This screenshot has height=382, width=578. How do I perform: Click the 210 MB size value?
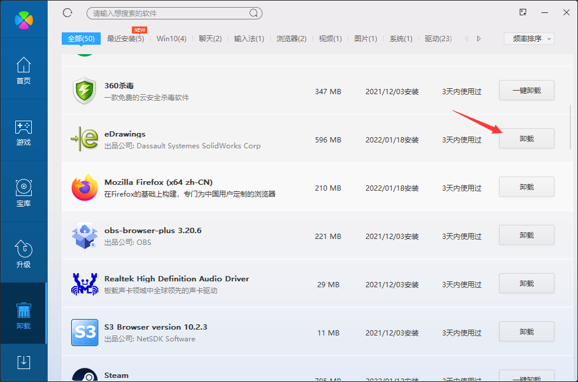[328, 188]
